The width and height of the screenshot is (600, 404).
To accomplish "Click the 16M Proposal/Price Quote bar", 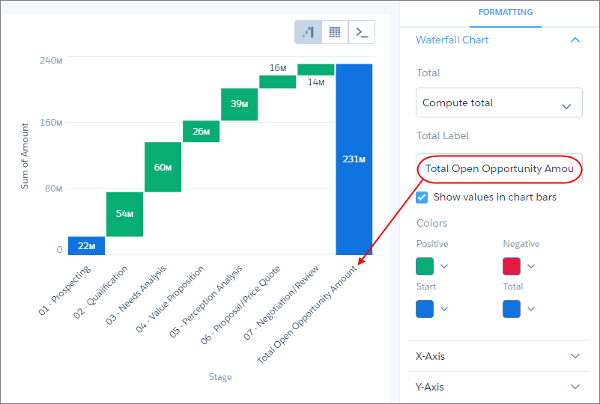I will pyautogui.click(x=278, y=82).
